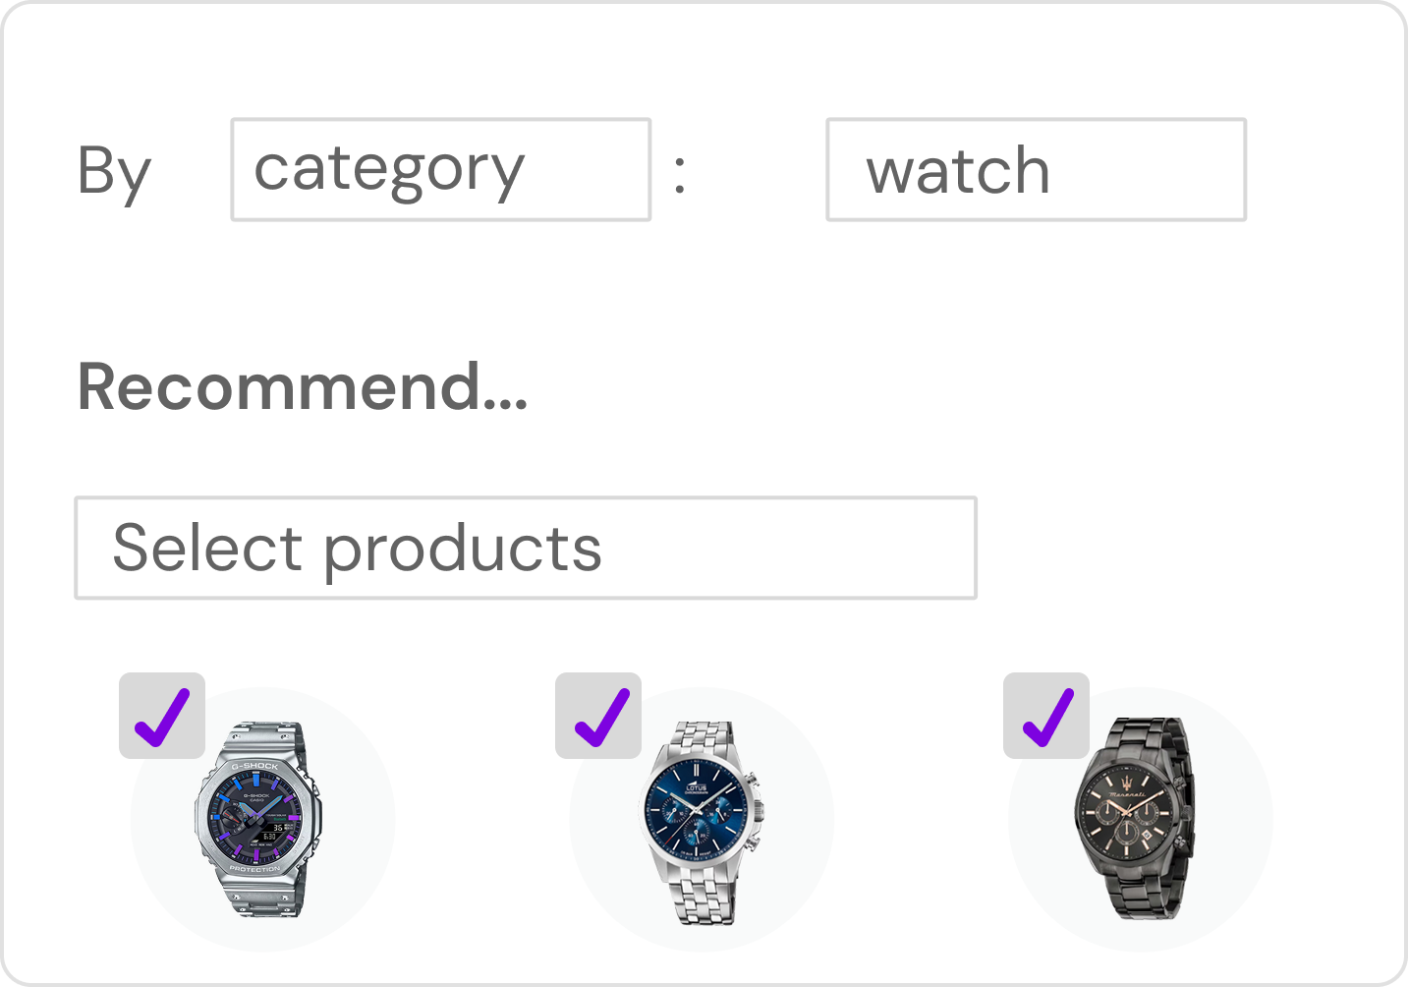Untick the black Maserati watch checkbox
Viewport: 1409px width, 987px height.
point(1046,716)
